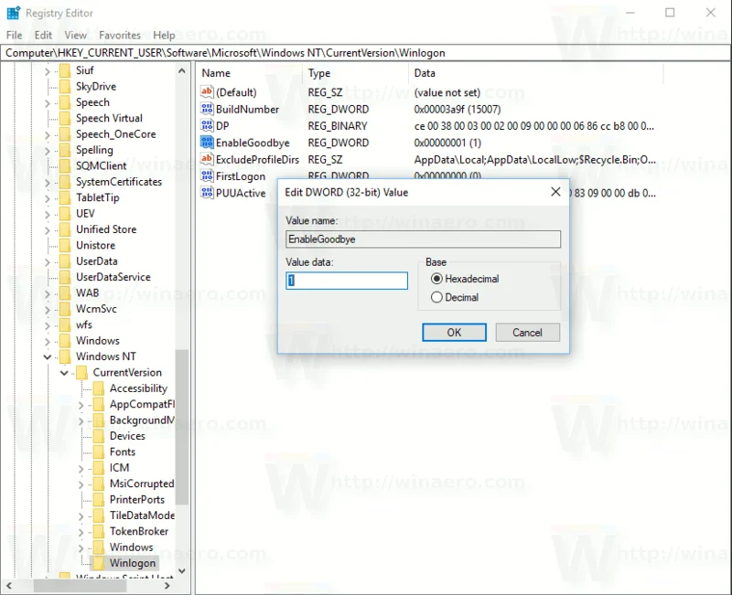Select the wfs tree key
This screenshot has width=732, height=595.
pos(84,324)
